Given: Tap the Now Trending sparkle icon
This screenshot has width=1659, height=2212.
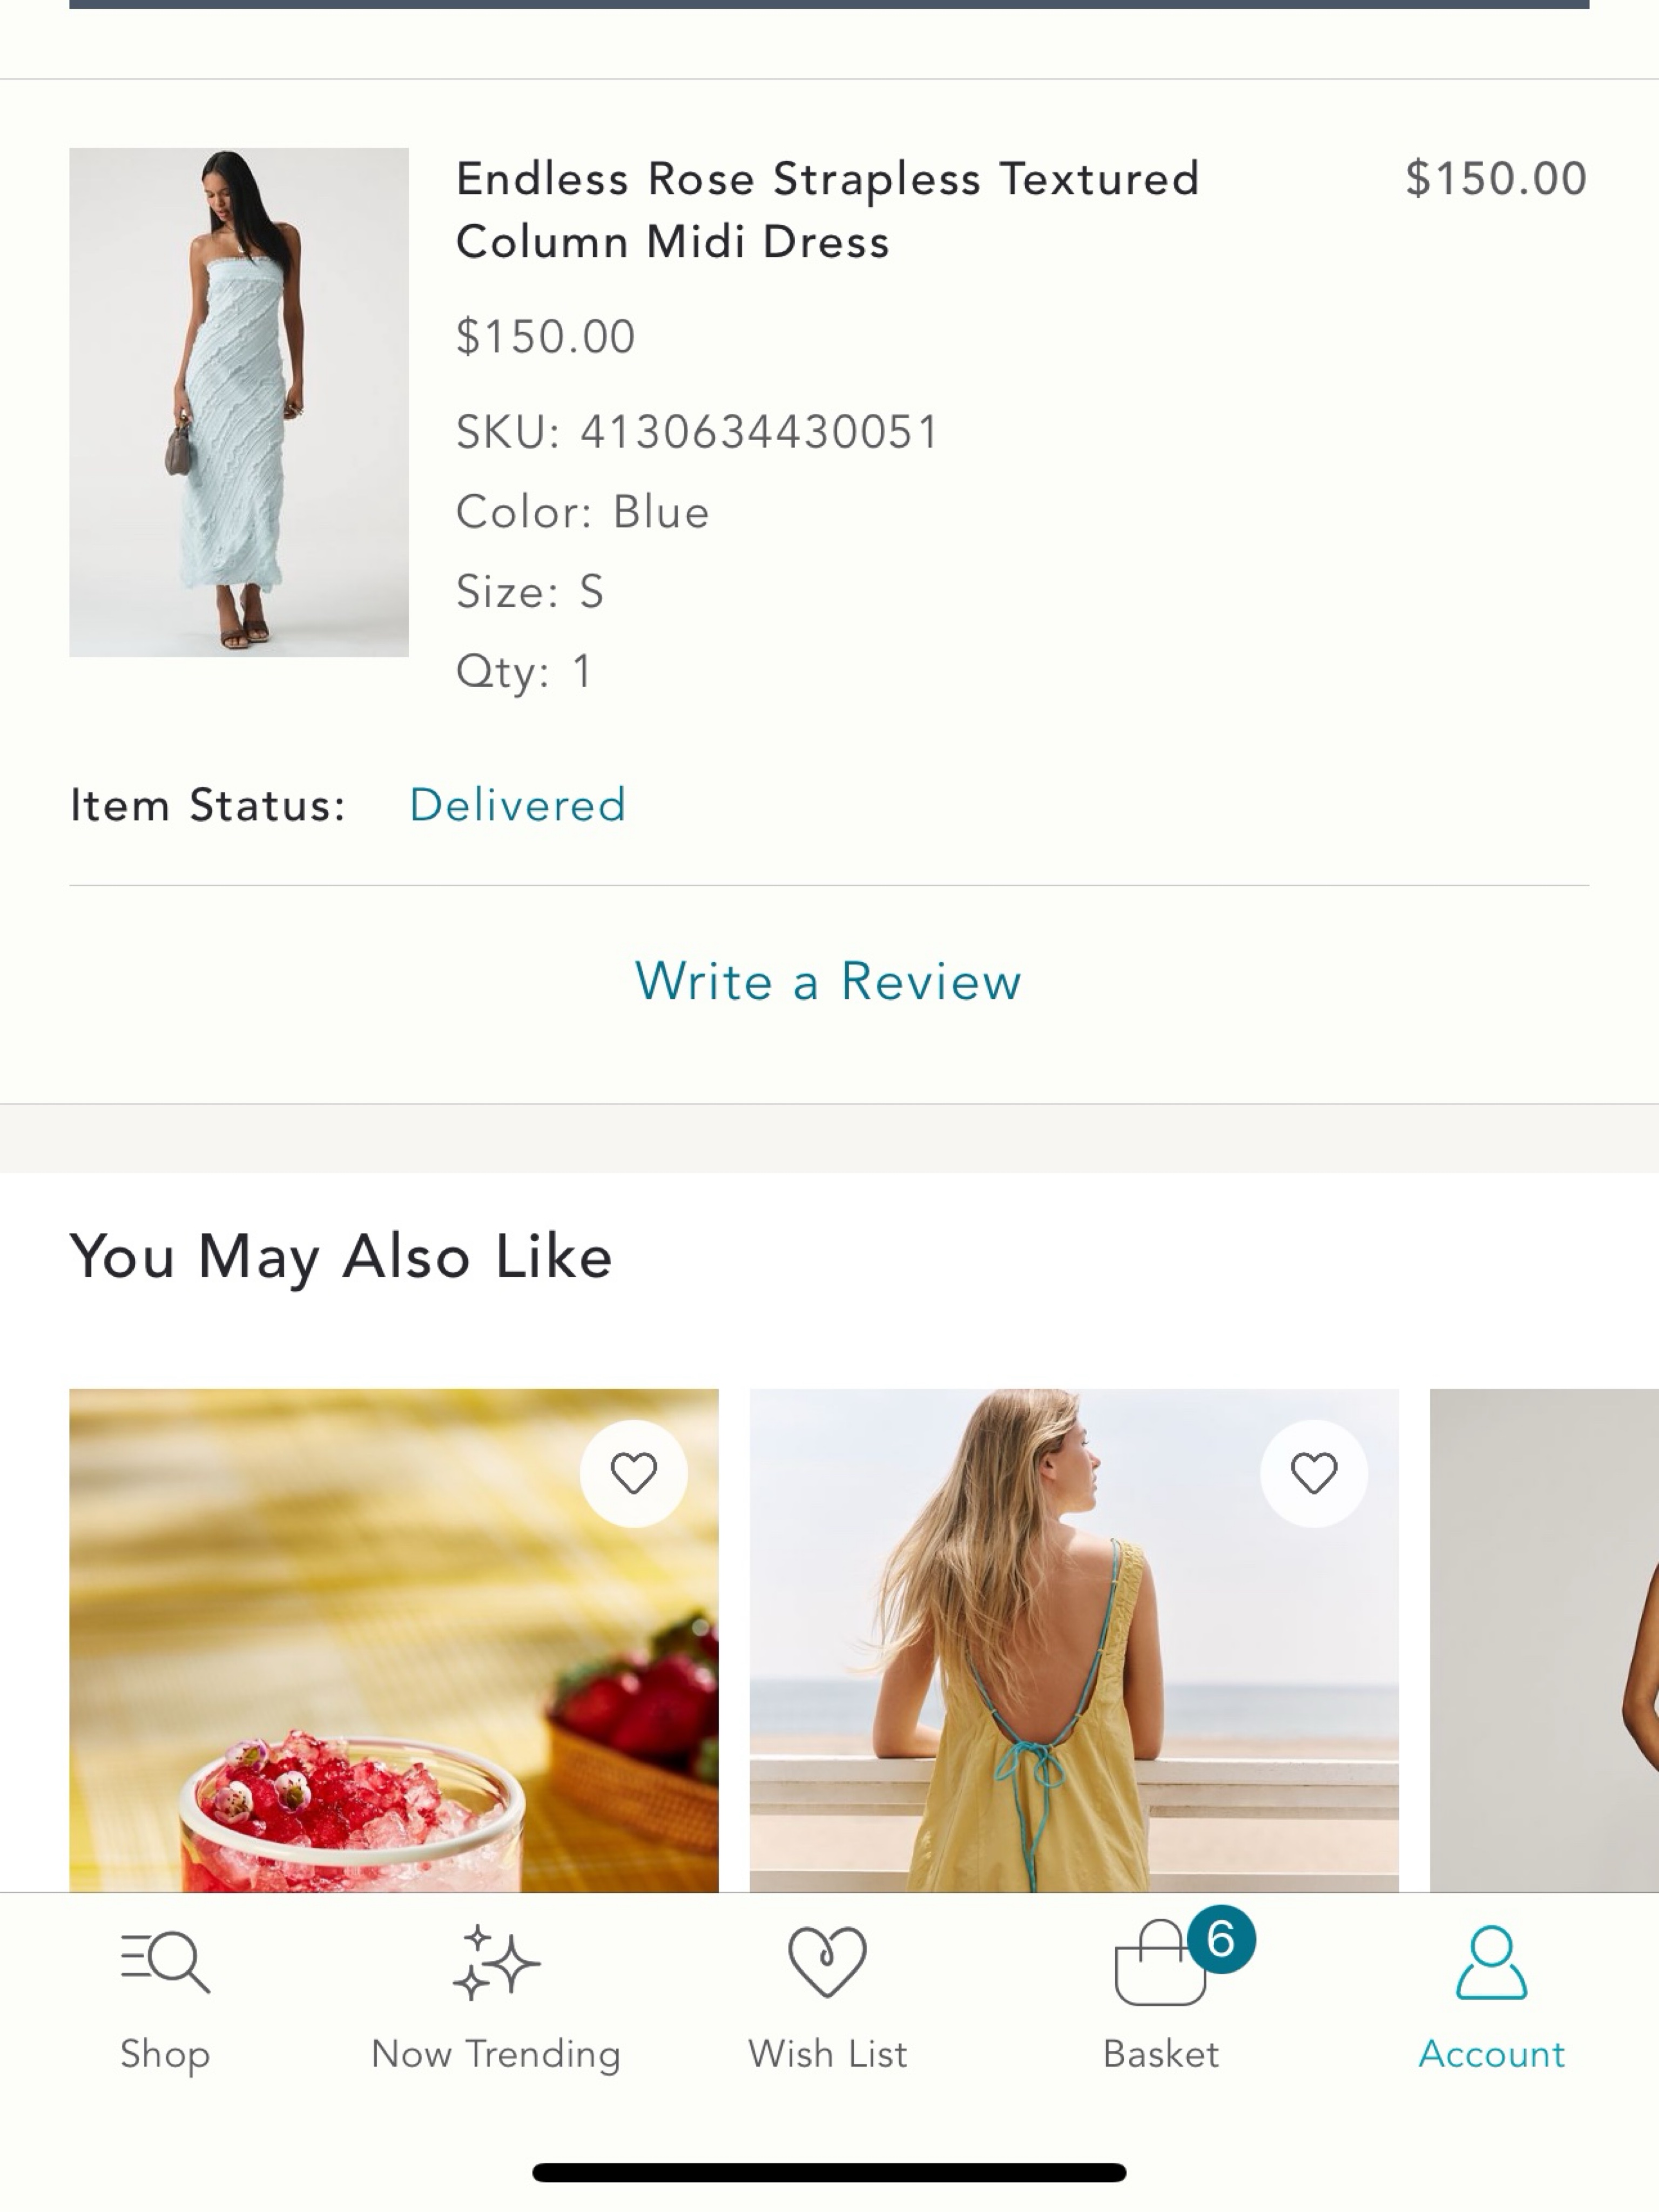Looking at the screenshot, I should point(496,1962).
